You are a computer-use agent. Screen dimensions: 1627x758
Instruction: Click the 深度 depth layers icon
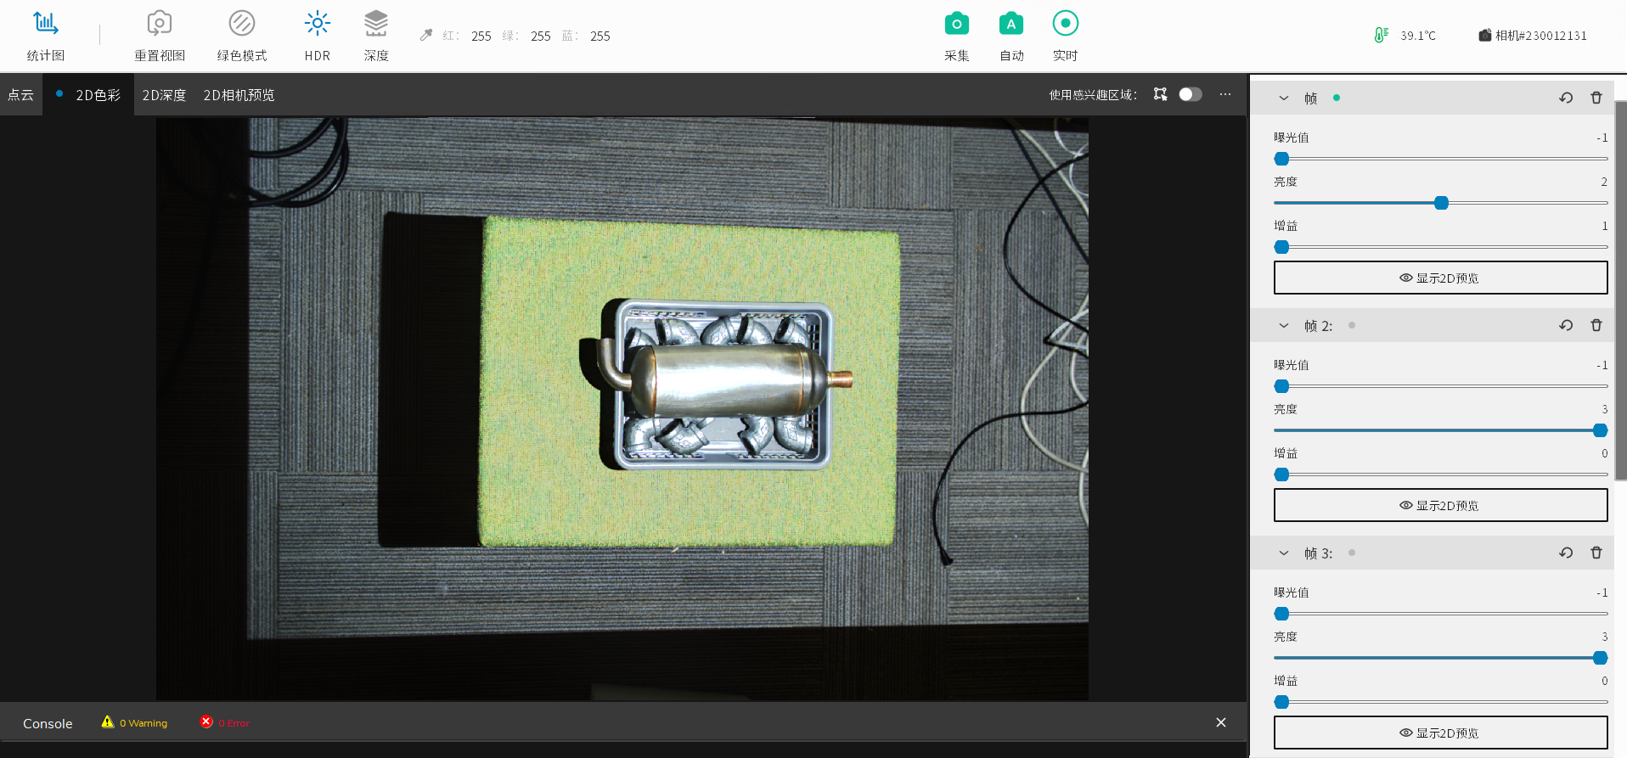[x=375, y=25]
